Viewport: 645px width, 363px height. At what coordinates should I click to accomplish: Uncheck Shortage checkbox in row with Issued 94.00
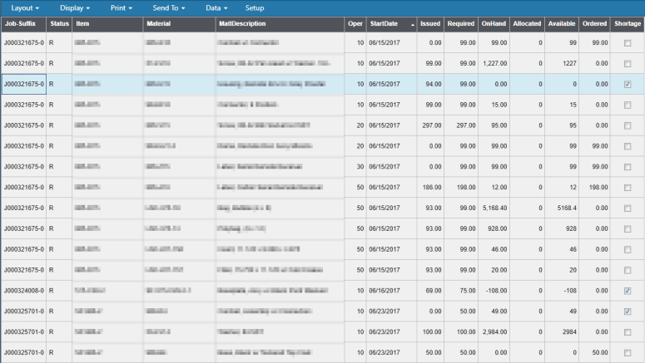[x=628, y=84]
